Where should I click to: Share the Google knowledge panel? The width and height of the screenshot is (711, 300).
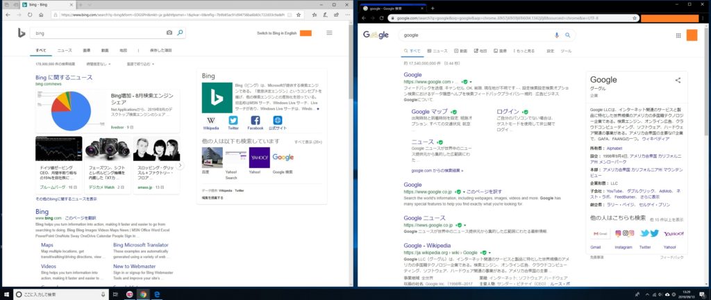tap(678, 81)
